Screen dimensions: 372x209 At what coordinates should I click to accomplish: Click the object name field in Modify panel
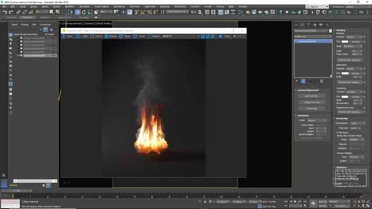tap(311, 31)
